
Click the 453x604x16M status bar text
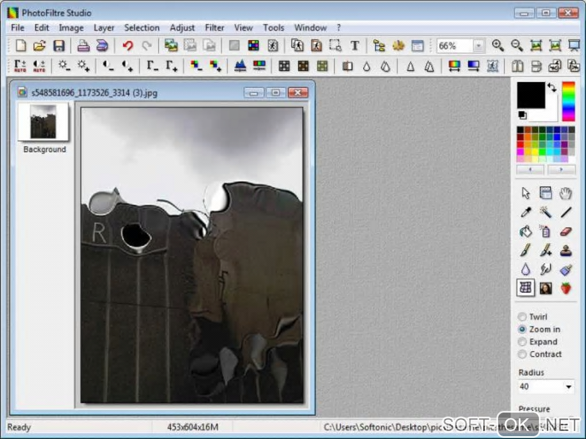tap(192, 427)
